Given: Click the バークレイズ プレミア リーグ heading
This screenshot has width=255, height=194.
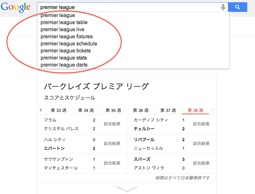Looking at the screenshot, I should point(96,87).
